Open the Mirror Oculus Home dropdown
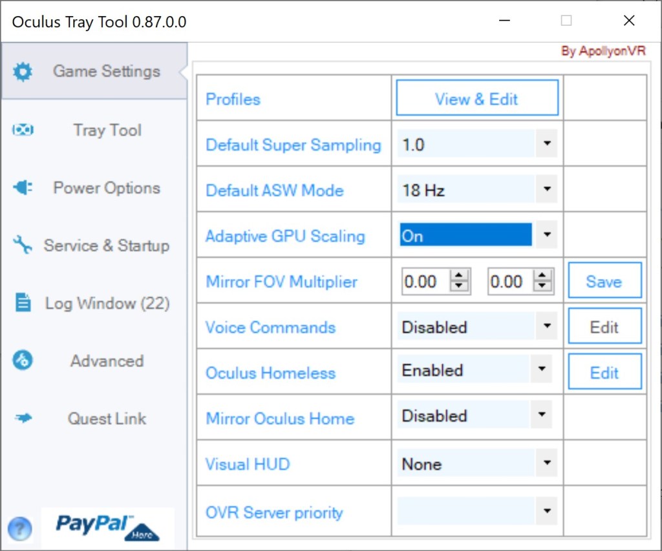 pyautogui.click(x=541, y=415)
